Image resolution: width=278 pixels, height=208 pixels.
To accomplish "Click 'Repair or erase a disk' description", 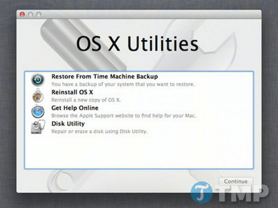I will point(100,131).
